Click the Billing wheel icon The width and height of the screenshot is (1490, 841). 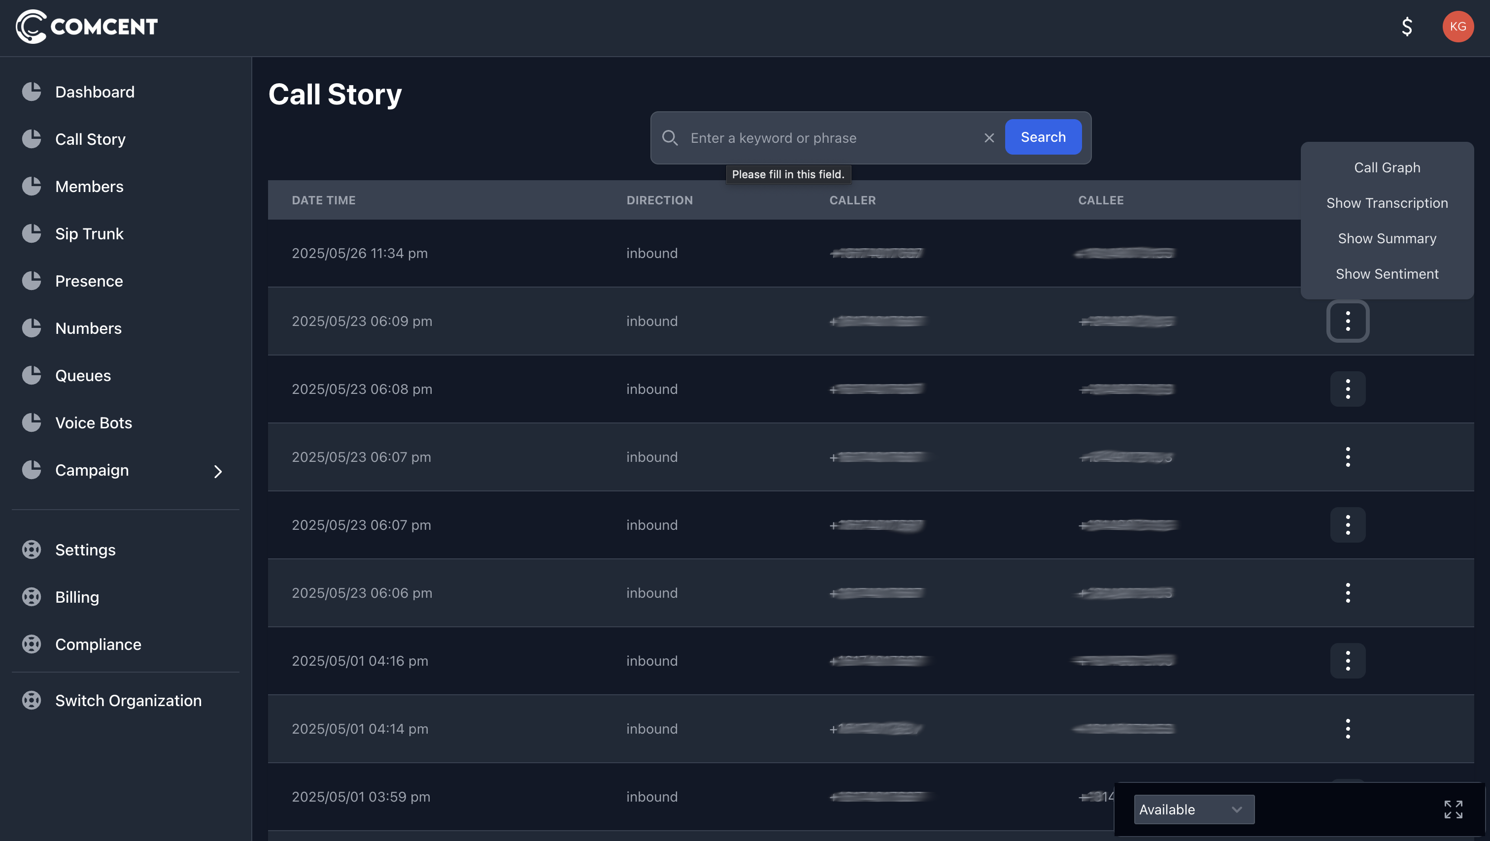point(32,597)
